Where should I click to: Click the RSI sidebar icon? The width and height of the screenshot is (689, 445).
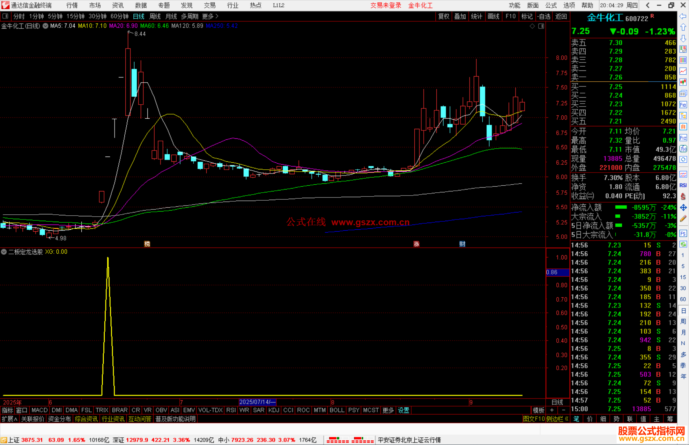pos(683,185)
